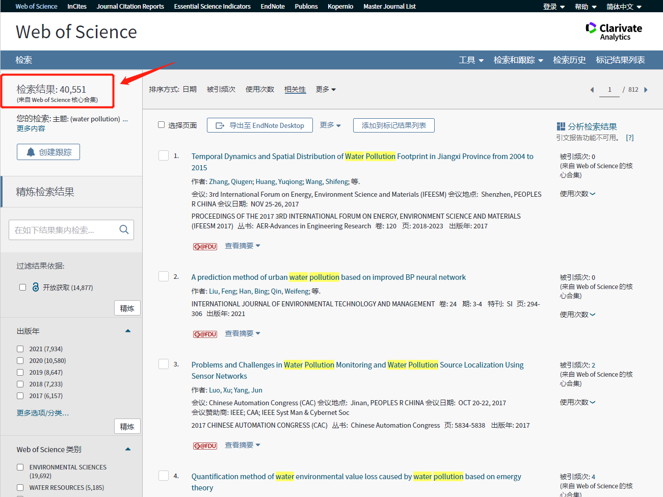Click the page number input box
Screen dimensions: 663x497
[609, 90]
